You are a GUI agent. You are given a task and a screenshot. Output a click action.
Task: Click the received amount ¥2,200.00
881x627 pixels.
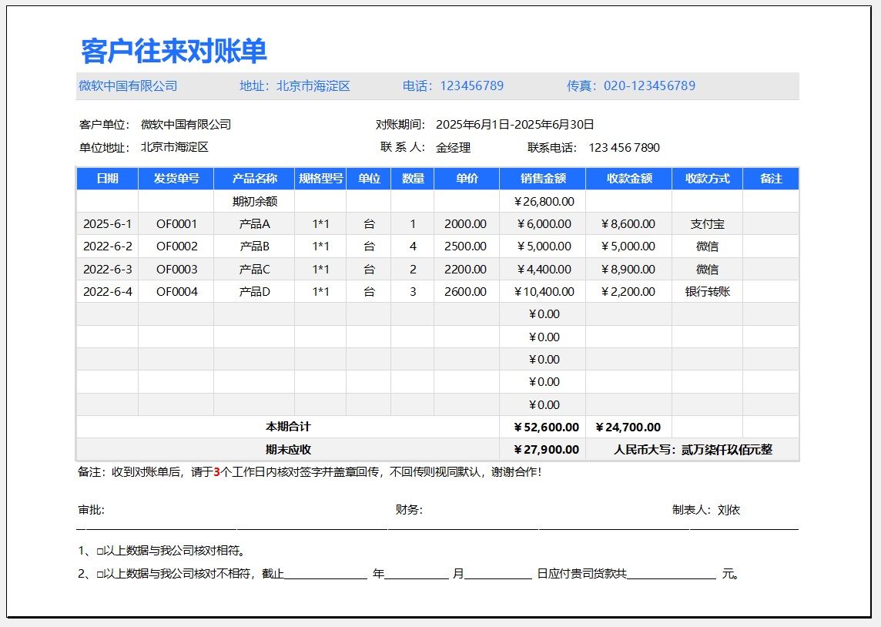[628, 292]
